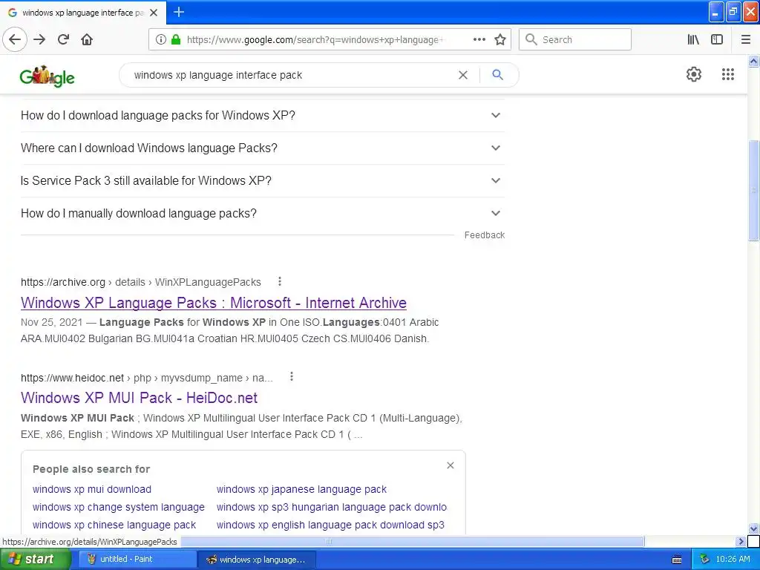Click the vertical scrollbar down arrow

tap(753, 528)
